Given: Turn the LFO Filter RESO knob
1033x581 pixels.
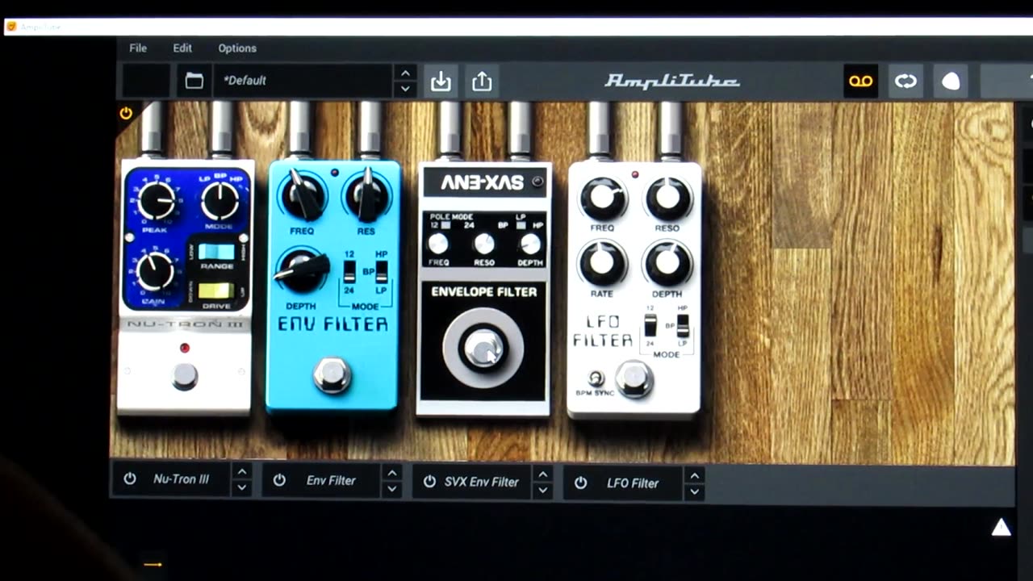Looking at the screenshot, I should (x=668, y=198).
